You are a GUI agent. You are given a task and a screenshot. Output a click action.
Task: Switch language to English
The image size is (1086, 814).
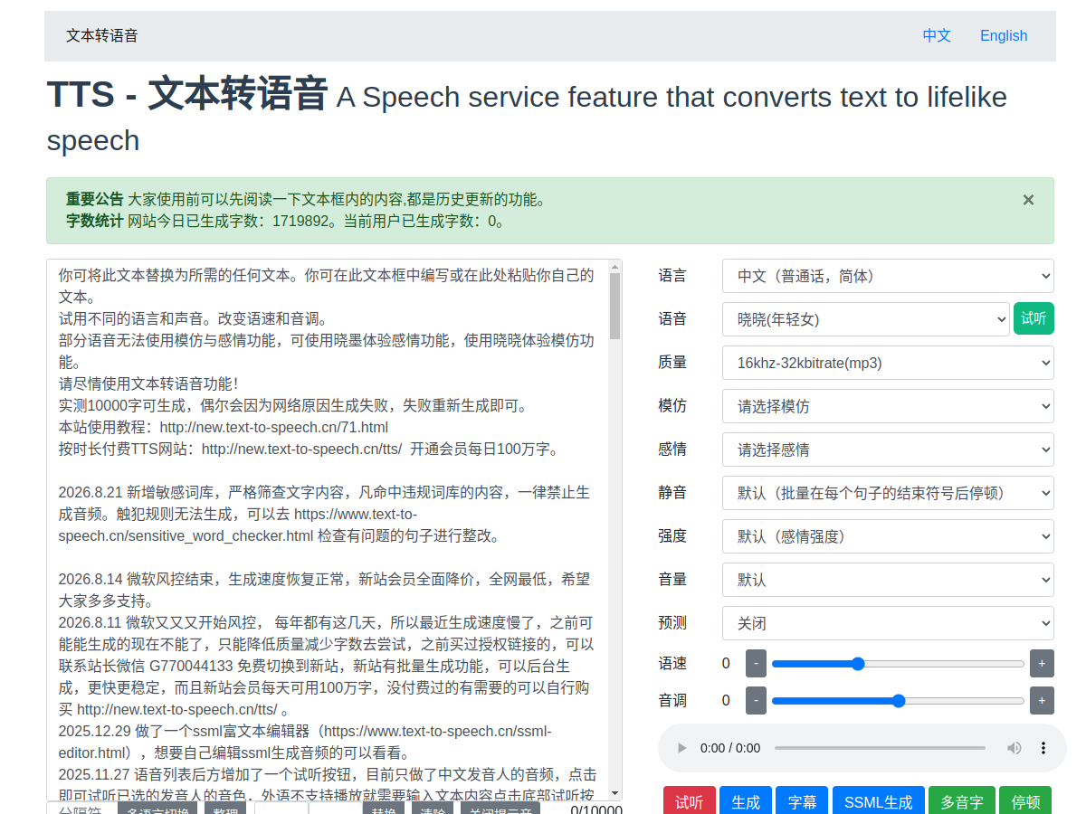[x=1004, y=35]
